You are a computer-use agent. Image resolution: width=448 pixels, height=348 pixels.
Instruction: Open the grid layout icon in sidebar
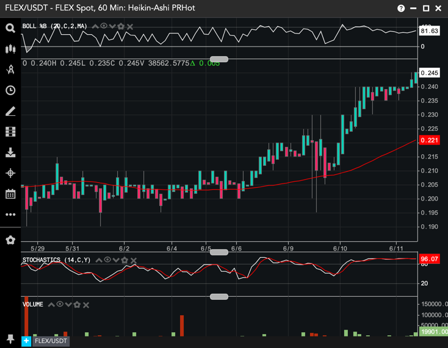coord(10,132)
